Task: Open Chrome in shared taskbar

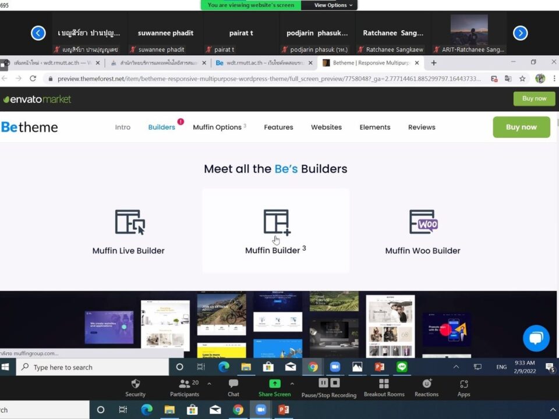Action: click(x=313, y=367)
